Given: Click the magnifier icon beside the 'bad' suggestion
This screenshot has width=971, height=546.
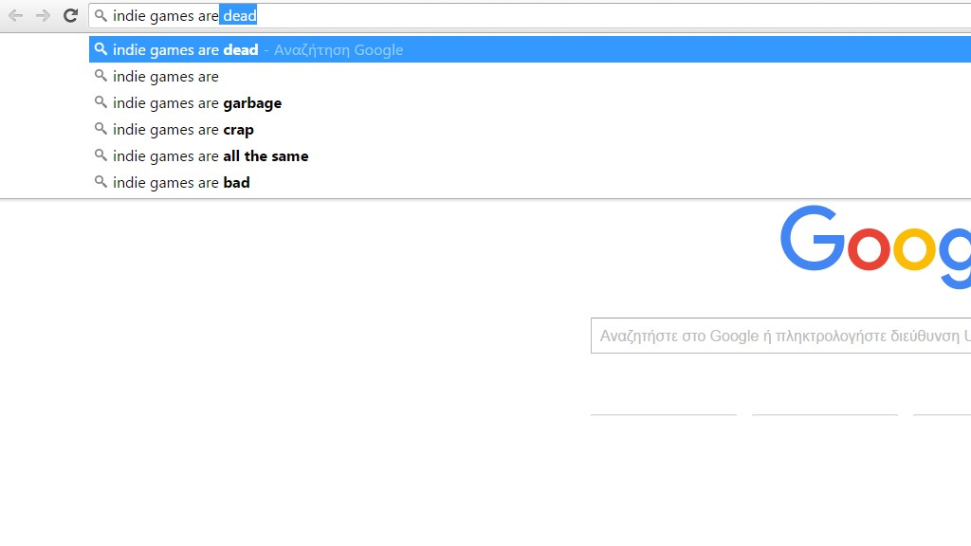Looking at the screenshot, I should point(101,182).
